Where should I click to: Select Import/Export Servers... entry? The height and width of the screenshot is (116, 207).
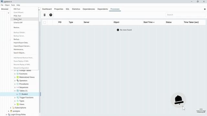click(25, 46)
